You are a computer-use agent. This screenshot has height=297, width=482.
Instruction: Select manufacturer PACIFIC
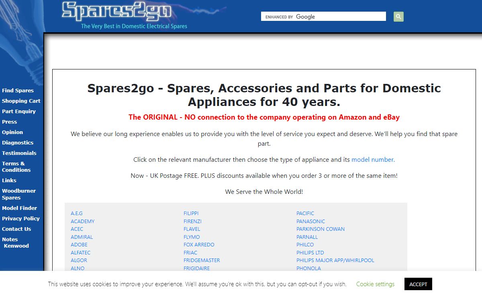point(305,214)
